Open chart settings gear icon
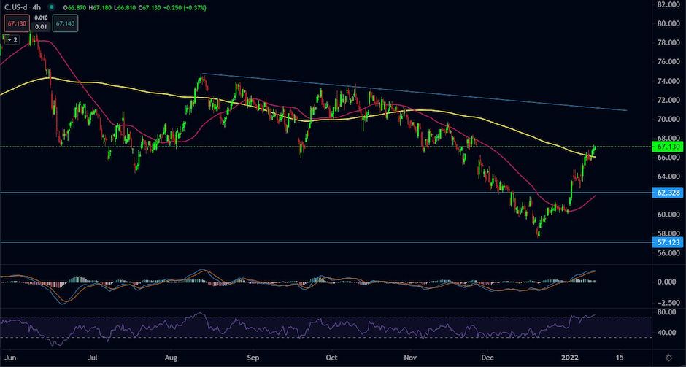Image resolution: width=686 pixels, height=367 pixels. tap(669, 358)
